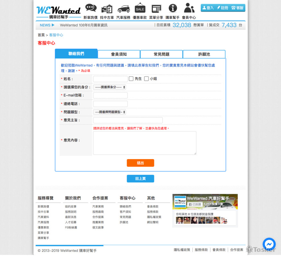Image resolution: width=281 pixels, height=256 pixels.
Task: Open the 請選擇問題類型 dropdown
Action: (x=109, y=112)
